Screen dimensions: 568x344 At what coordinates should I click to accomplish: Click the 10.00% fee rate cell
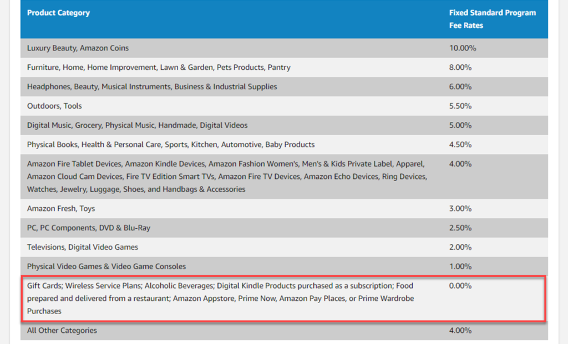(x=463, y=48)
